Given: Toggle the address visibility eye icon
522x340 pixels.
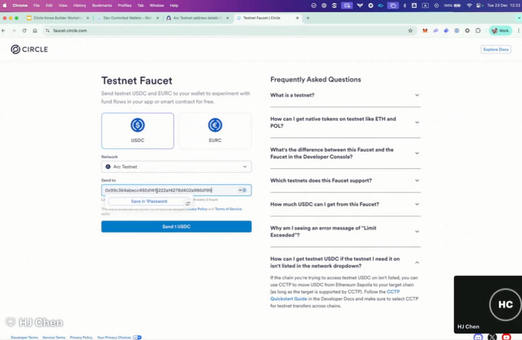Looking at the screenshot, I should (x=245, y=190).
